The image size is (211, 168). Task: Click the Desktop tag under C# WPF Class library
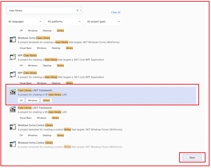pyautogui.click(x=47, y=66)
